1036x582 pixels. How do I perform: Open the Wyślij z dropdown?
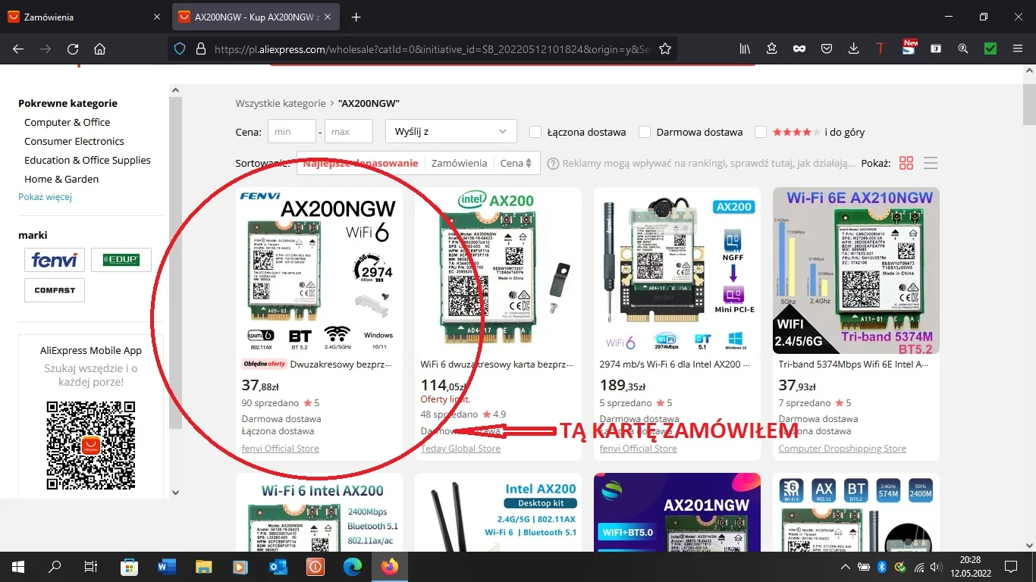(451, 131)
